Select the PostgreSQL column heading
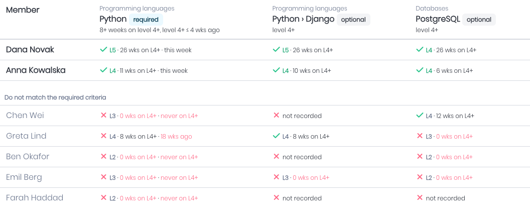The width and height of the screenshot is (530, 216). [x=438, y=19]
